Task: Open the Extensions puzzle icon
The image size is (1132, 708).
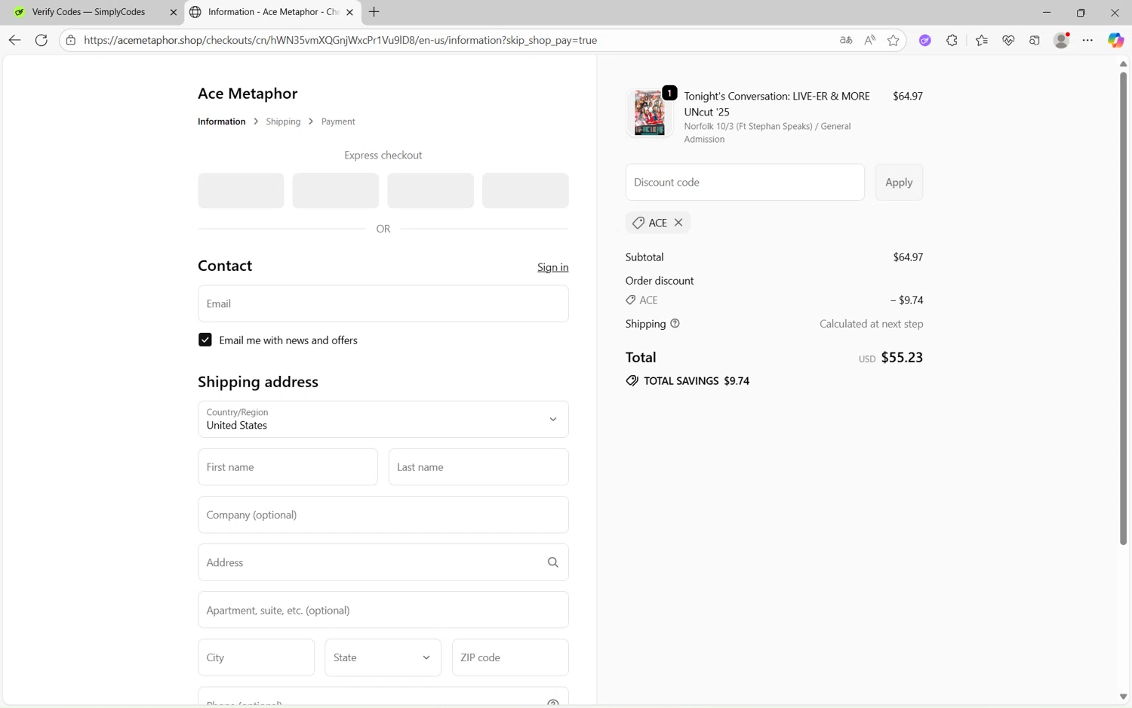Action: (x=952, y=40)
